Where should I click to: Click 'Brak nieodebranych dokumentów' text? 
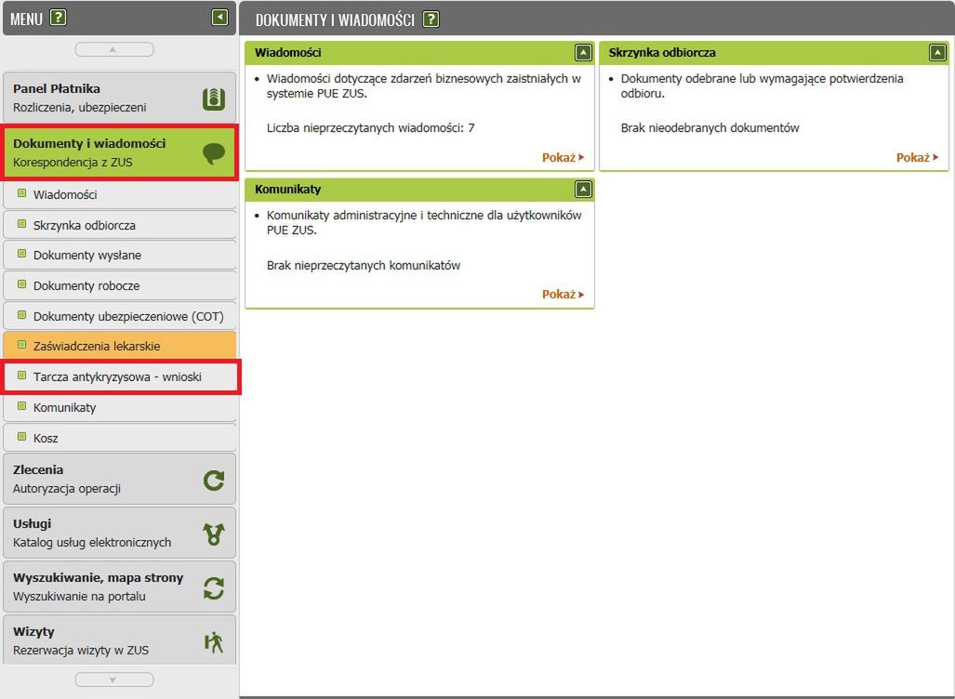pyautogui.click(x=710, y=128)
